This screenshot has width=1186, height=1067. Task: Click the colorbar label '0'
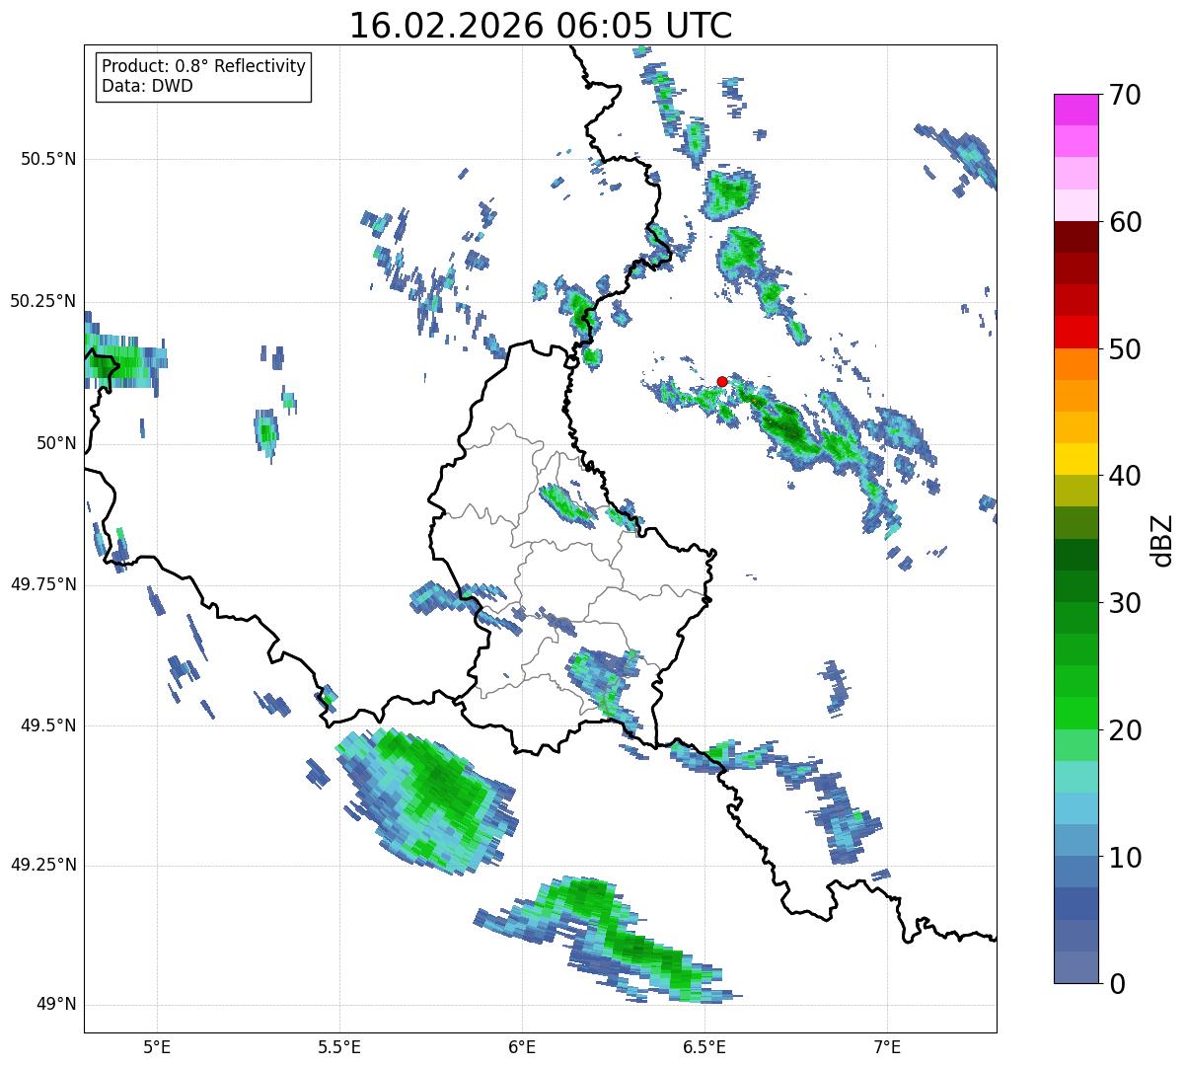(x=1116, y=984)
